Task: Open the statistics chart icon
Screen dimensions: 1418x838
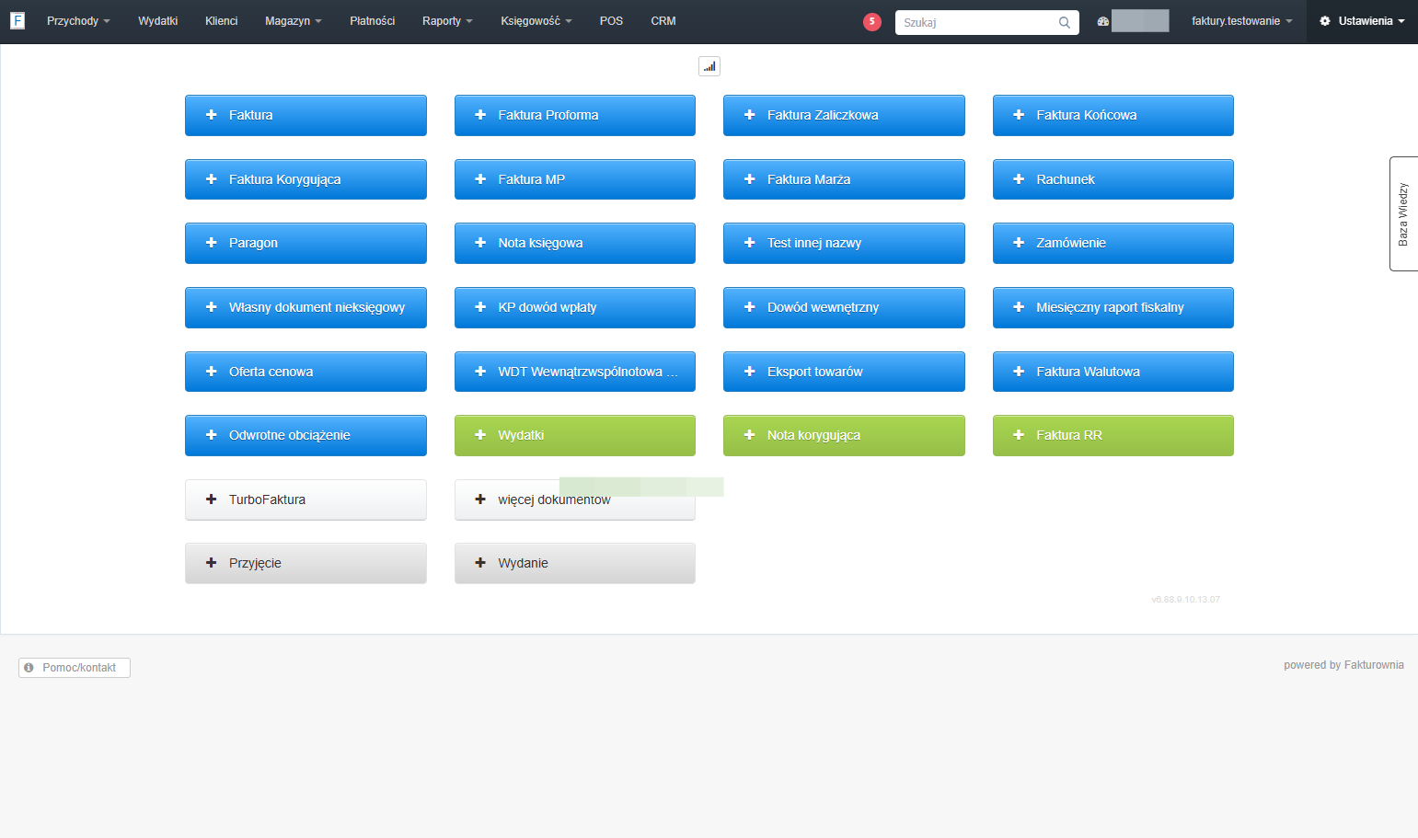Action: point(709,66)
